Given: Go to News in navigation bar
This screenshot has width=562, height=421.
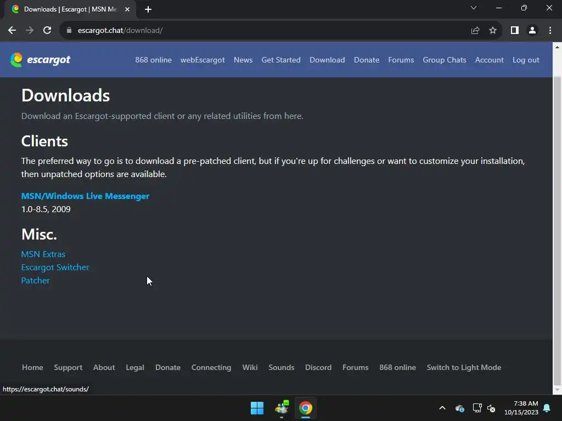Looking at the screenshot, I should (x=243, y=60).
